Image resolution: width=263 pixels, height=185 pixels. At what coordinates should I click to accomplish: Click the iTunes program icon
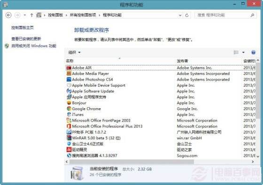[x=69, y=114]
